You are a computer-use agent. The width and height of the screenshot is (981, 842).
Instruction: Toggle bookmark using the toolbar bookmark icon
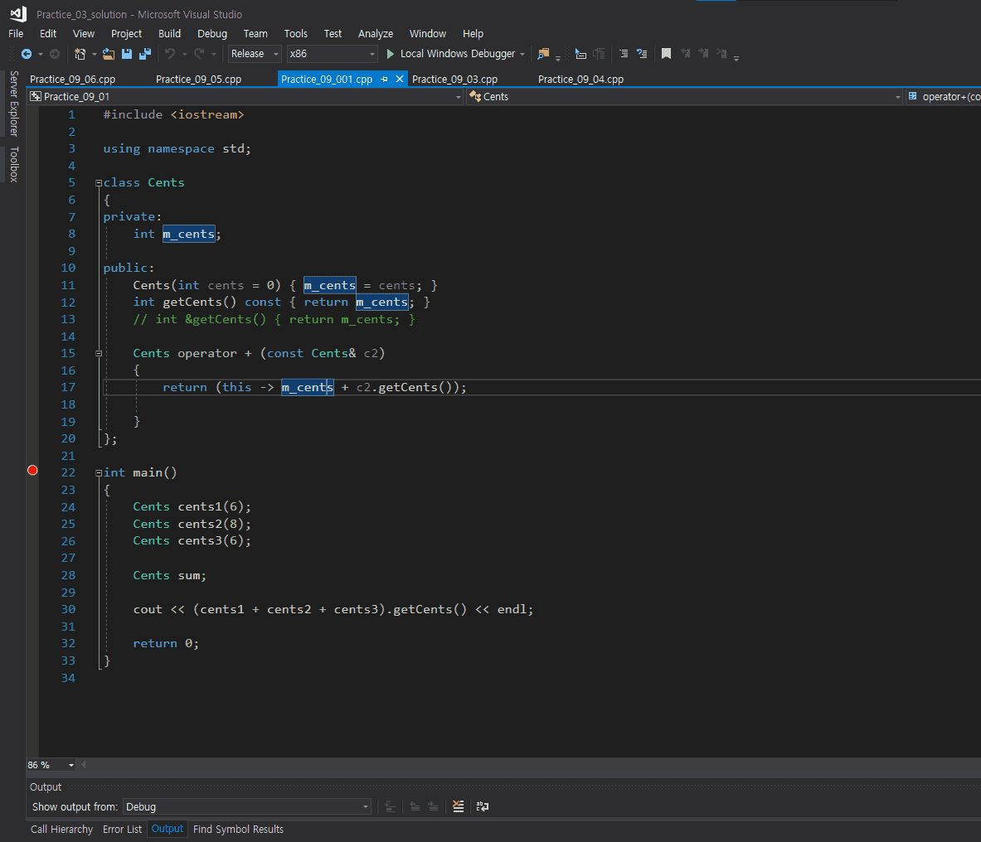(x=666, y=54)
